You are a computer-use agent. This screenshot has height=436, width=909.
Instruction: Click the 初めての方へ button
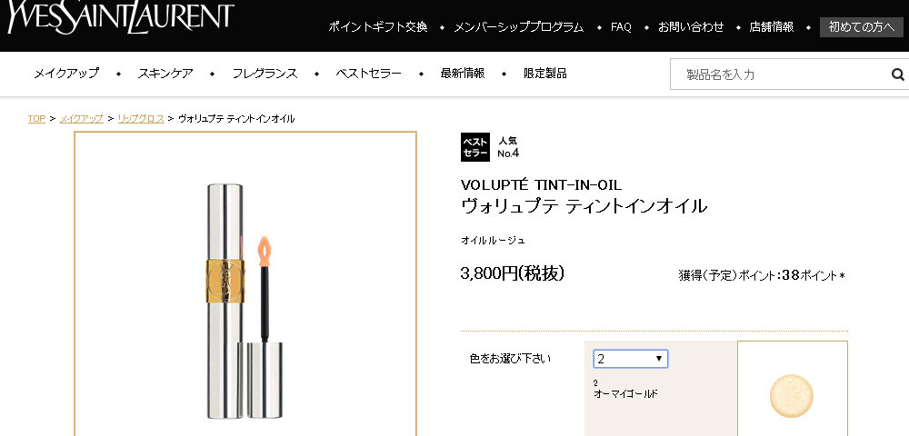pos(861,26)
